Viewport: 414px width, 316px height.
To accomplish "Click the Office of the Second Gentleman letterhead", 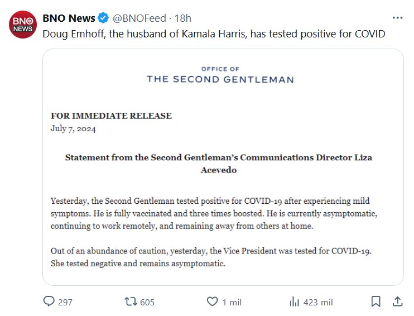I will (220, 75).
